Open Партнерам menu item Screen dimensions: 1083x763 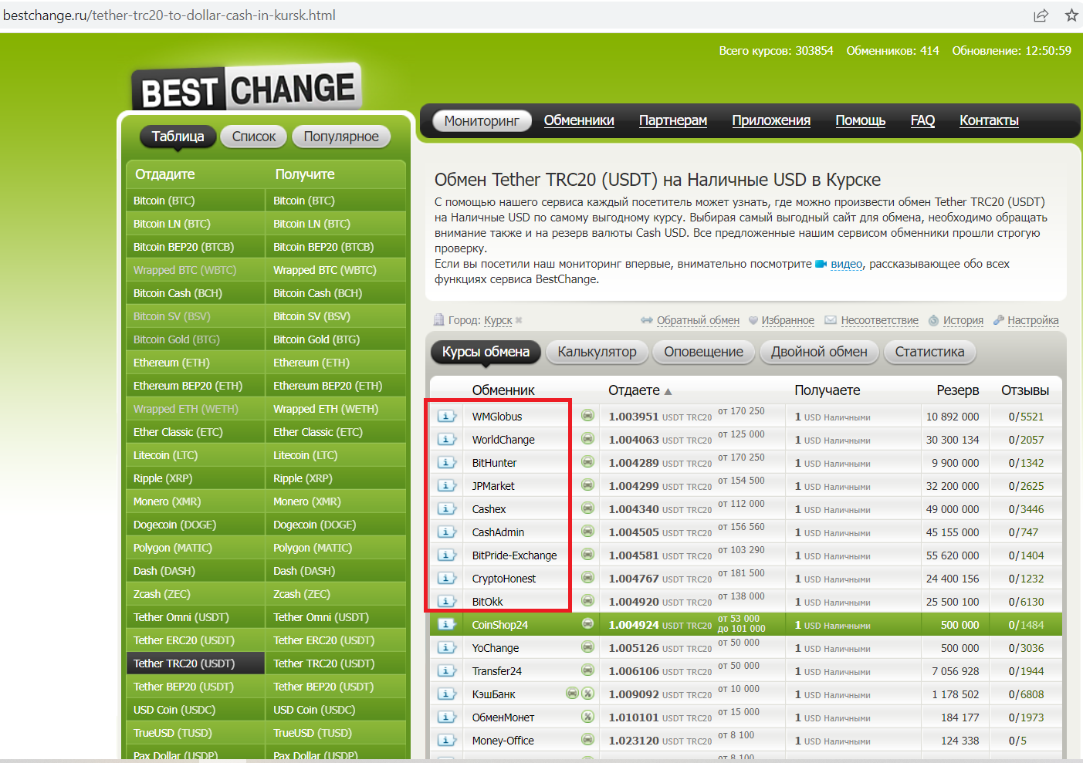(673, 120)
